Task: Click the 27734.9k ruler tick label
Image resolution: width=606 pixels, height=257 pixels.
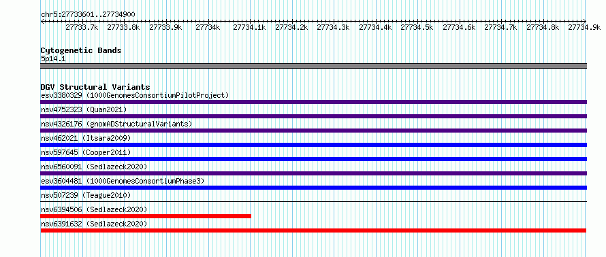Action: coord(585,27)
